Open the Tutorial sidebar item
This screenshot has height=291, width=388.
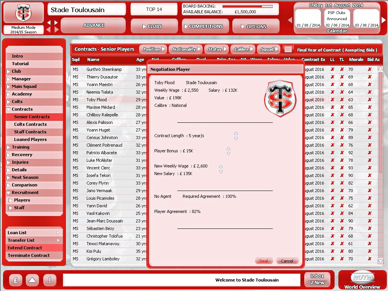(34, 64)
